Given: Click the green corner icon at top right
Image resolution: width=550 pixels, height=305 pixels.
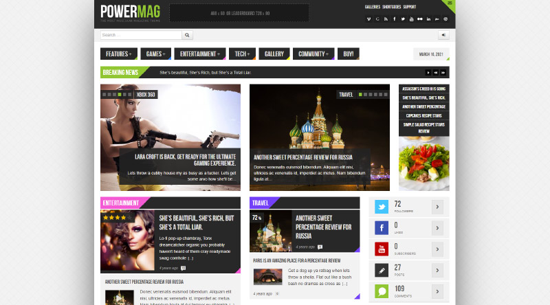Looking at the screenshot, I should click(450, 4).
